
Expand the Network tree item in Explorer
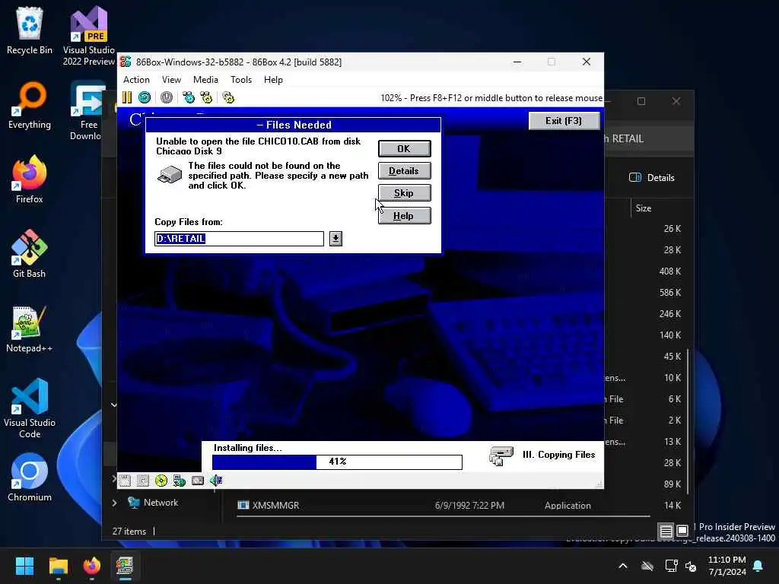tap(114, 503)
